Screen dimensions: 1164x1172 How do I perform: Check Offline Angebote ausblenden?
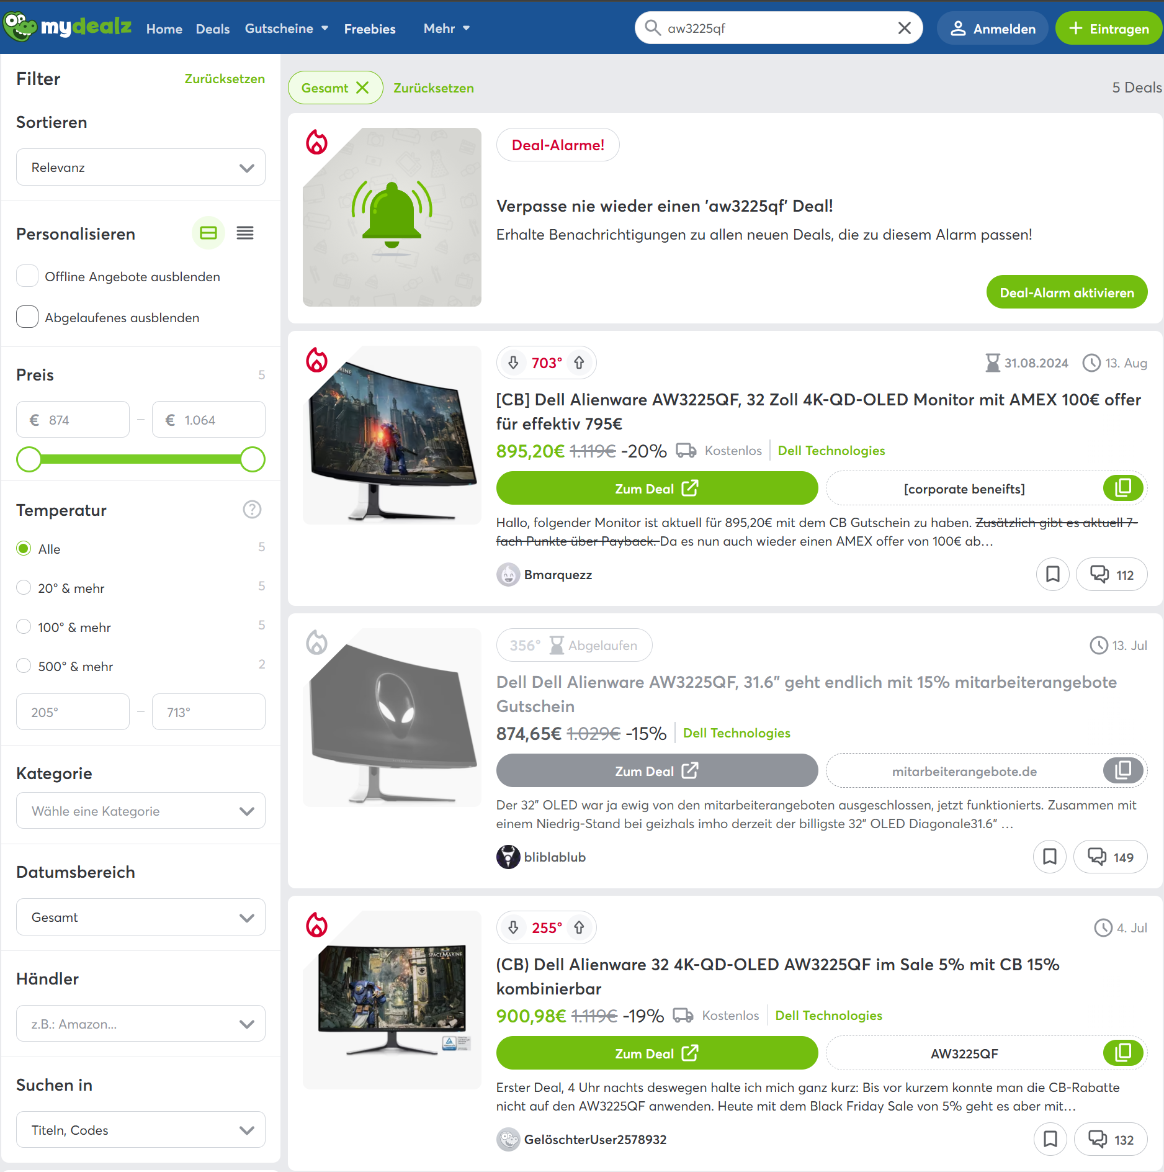click(x=27, y=276)
